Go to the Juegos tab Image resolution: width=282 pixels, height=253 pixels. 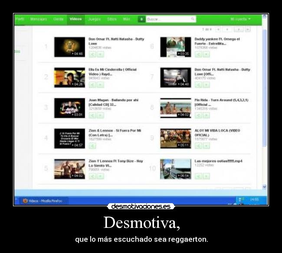(95, 19)
